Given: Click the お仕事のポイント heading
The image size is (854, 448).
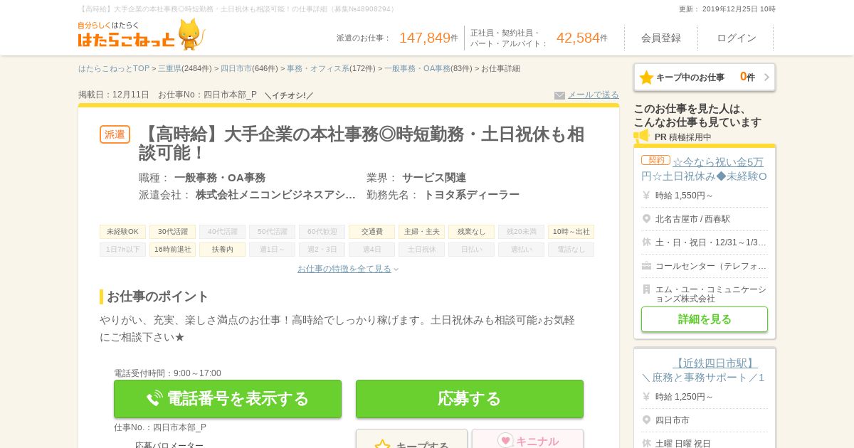Looking at the screenshot, I should point(158,297).
